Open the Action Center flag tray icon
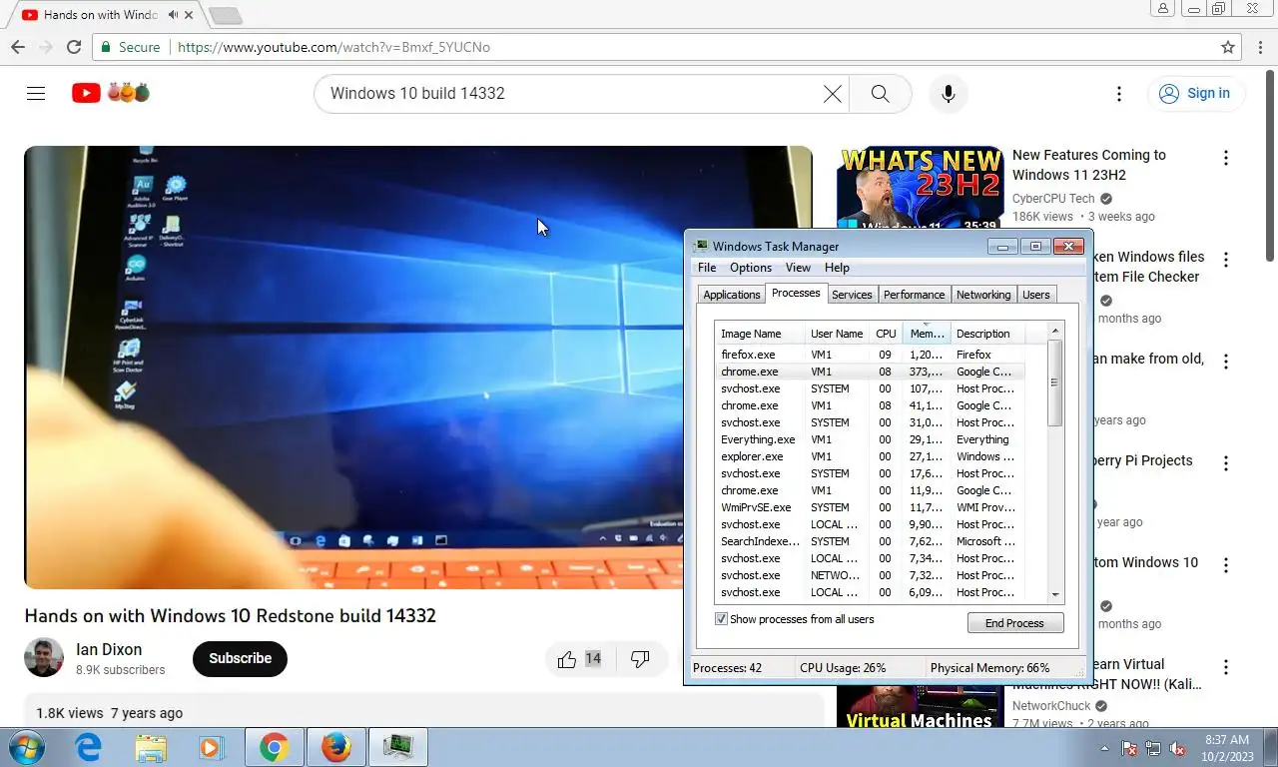This screenshot has width=1278, height=767. [1130, 748]
